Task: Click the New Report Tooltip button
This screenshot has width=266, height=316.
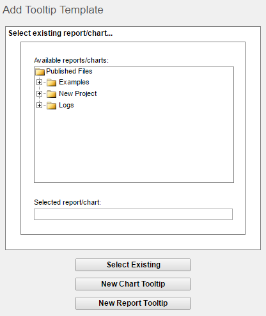Action: coord(133,303)
